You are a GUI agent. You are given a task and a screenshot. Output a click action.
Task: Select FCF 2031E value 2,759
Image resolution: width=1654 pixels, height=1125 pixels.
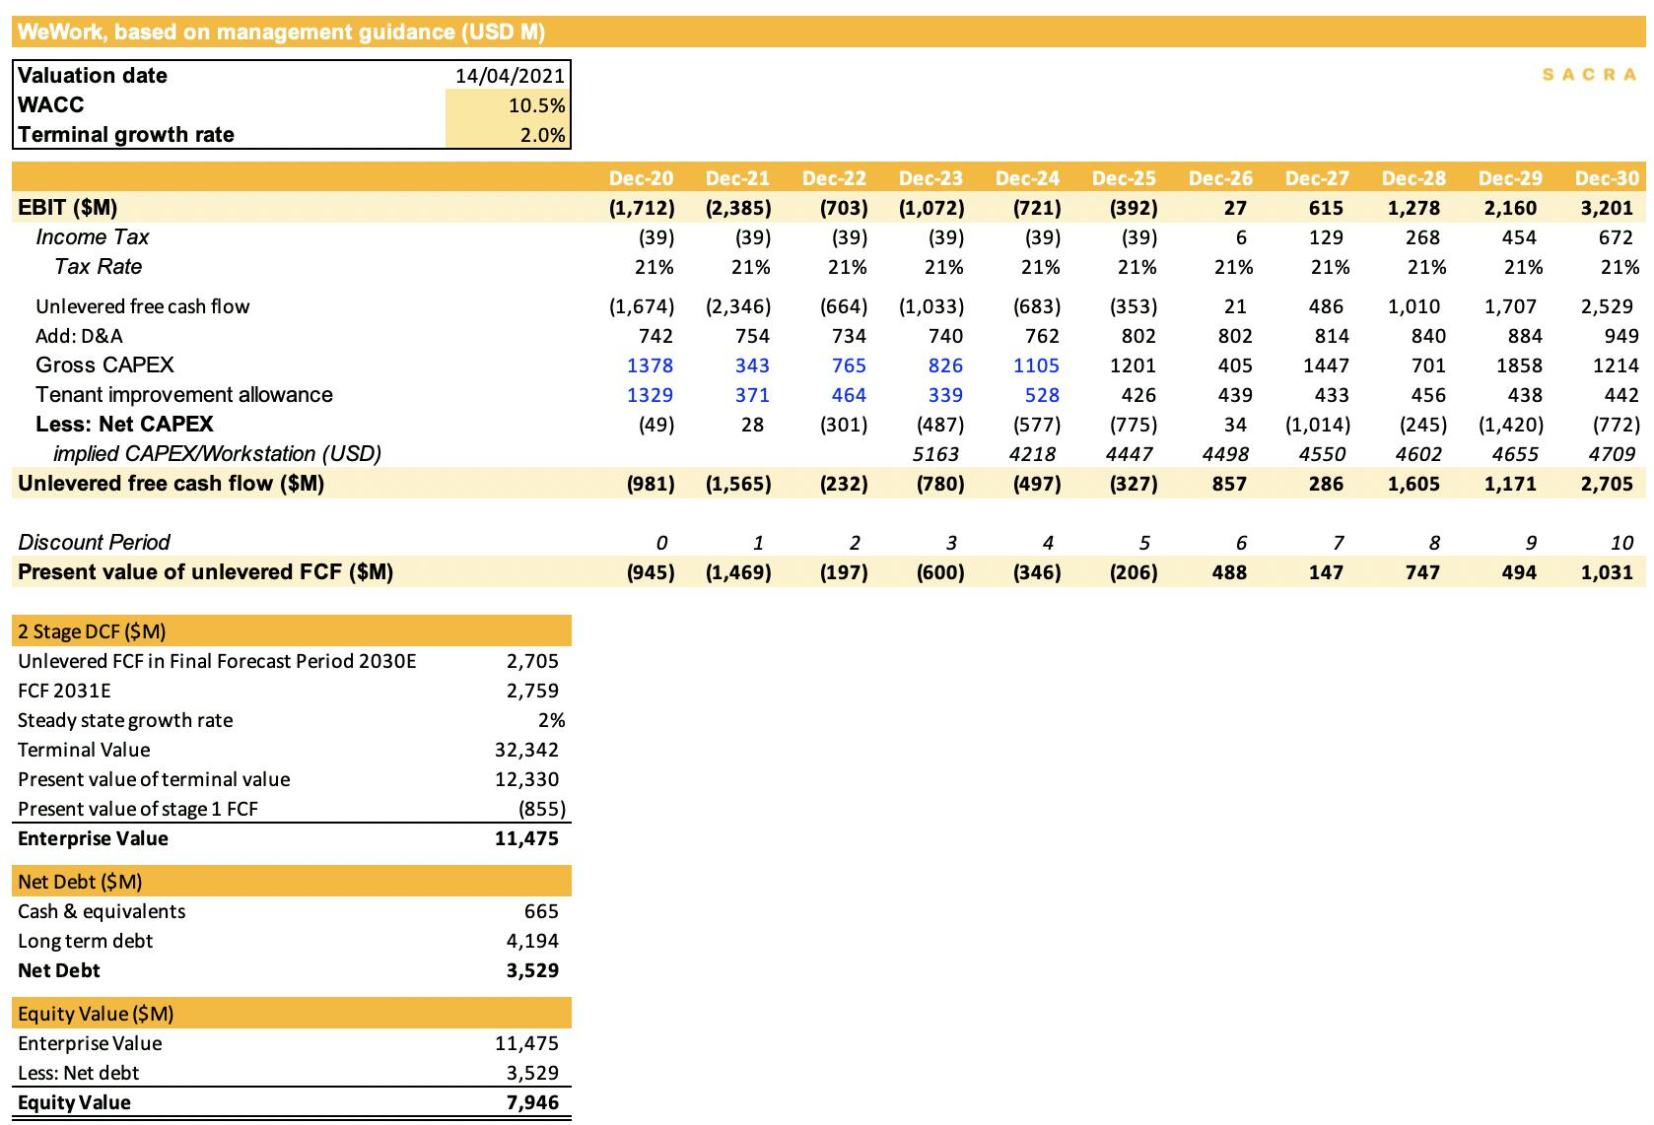point(533,691)
